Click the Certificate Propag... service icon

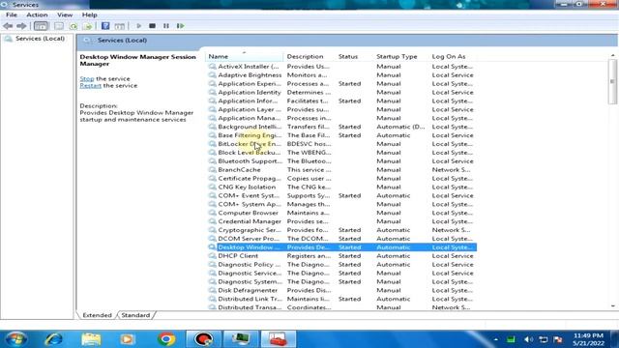pyautogui.click(x=212, y=178)
